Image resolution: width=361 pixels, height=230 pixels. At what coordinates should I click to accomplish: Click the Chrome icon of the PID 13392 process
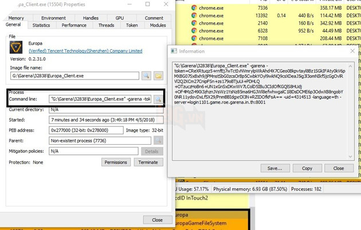195,16
